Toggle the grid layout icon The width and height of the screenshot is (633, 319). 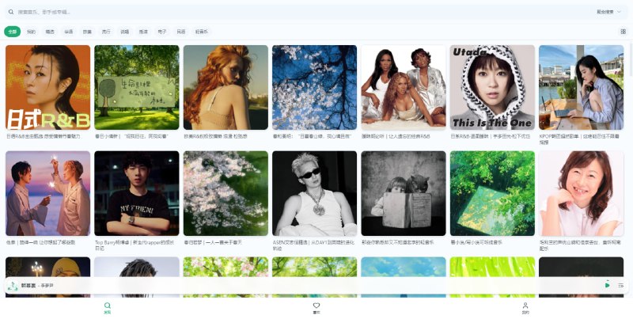tap(624, 32)
